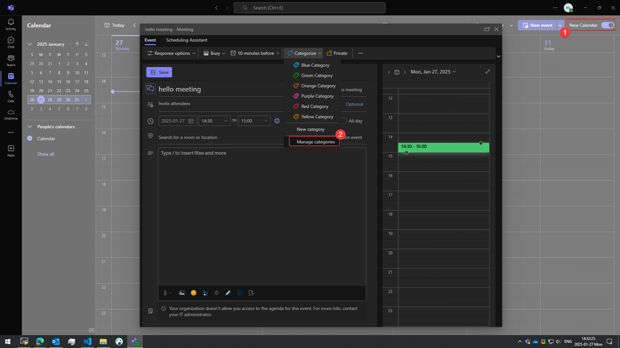Select Red Category
The width and height of the screenshot is (620, 348).
pos(311,106)
